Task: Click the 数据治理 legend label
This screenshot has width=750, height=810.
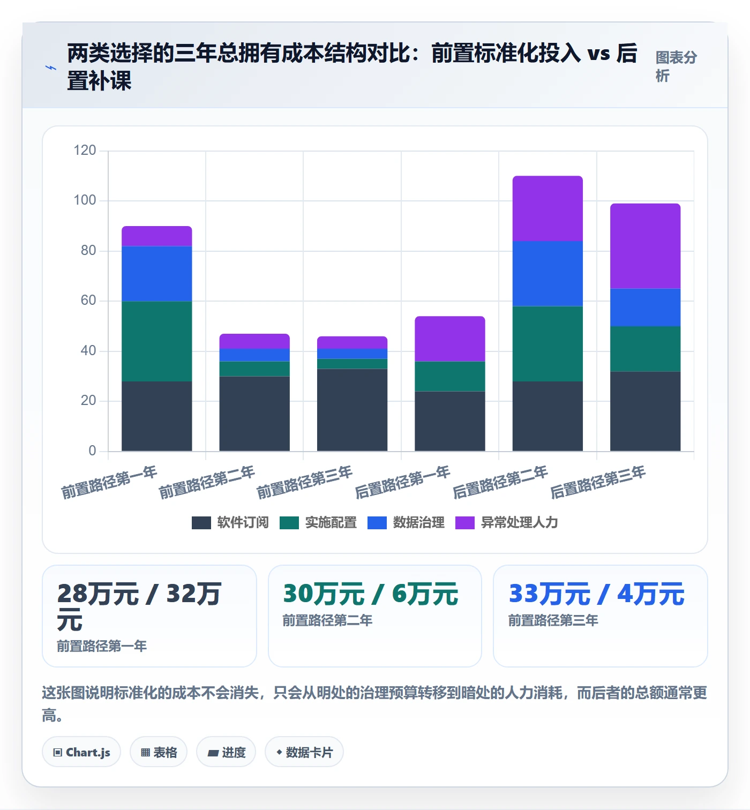Action: pyautogui.click(x=419, y=522)
